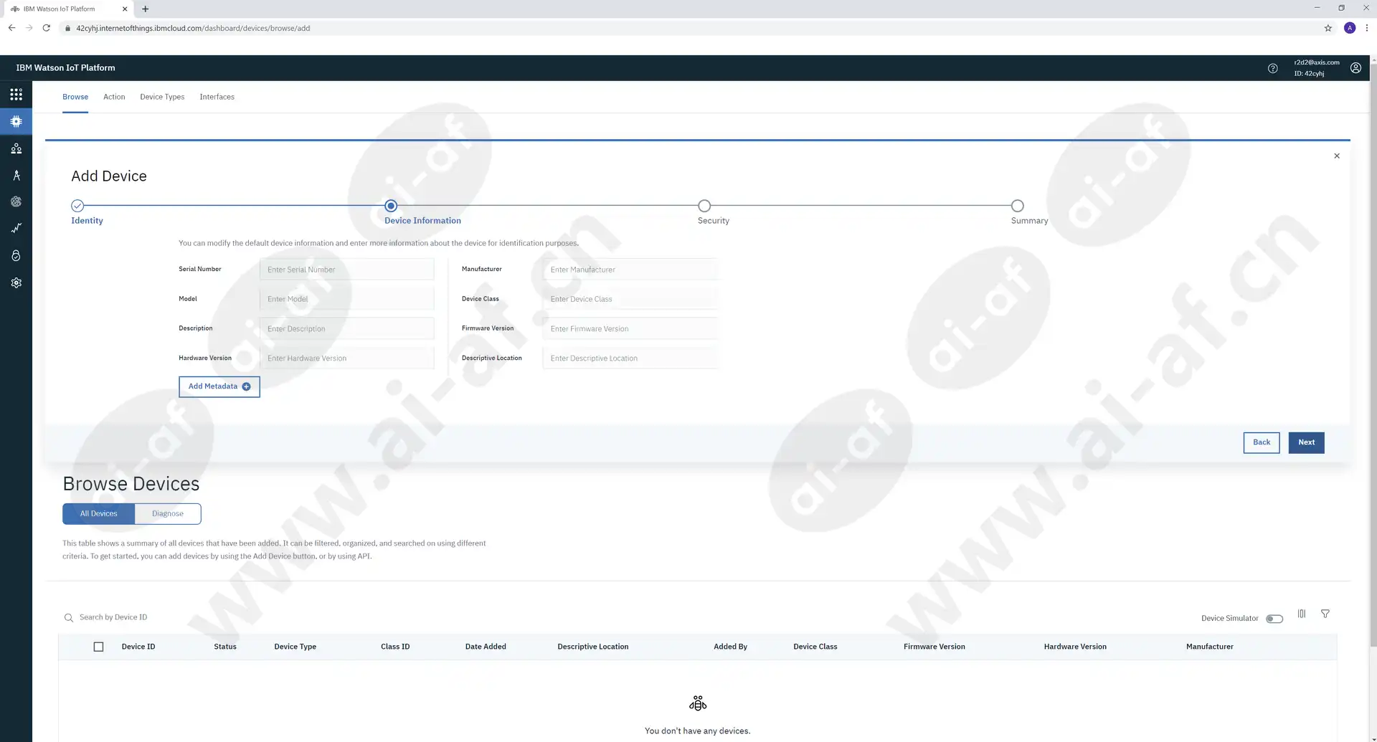The height and width of the screenshot is (742, 1377).
Task: Click the Back button
Action: 1262,442
